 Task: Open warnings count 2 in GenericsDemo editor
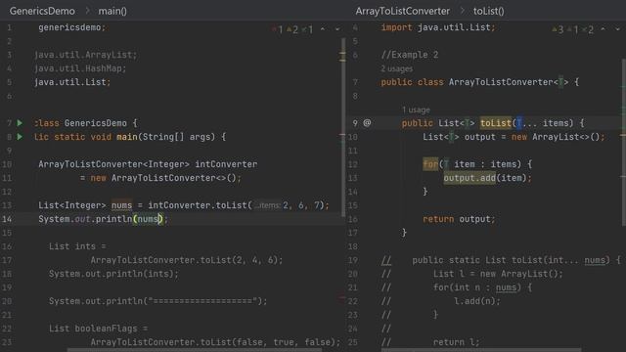point(292,29)
